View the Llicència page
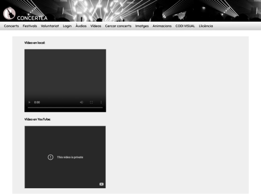The height and width of the screenshot is (196, 261). [x=206, y=26]
